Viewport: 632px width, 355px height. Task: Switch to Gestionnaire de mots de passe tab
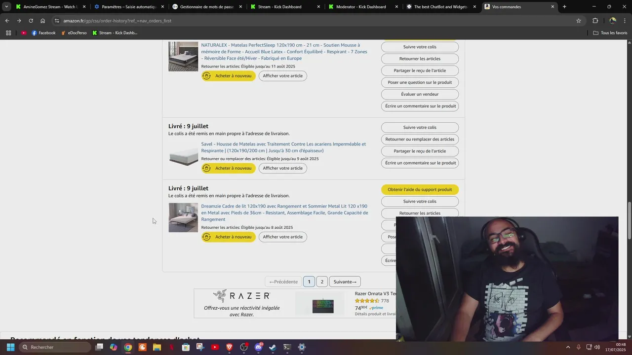click(x=206, y=7)
